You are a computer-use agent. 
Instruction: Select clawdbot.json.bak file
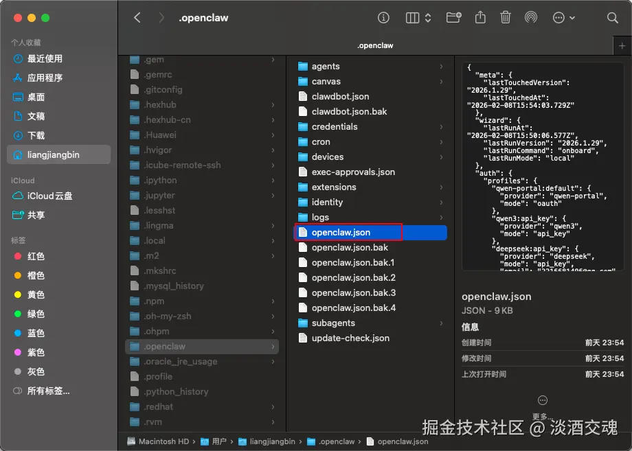click(x=371, y=111)
